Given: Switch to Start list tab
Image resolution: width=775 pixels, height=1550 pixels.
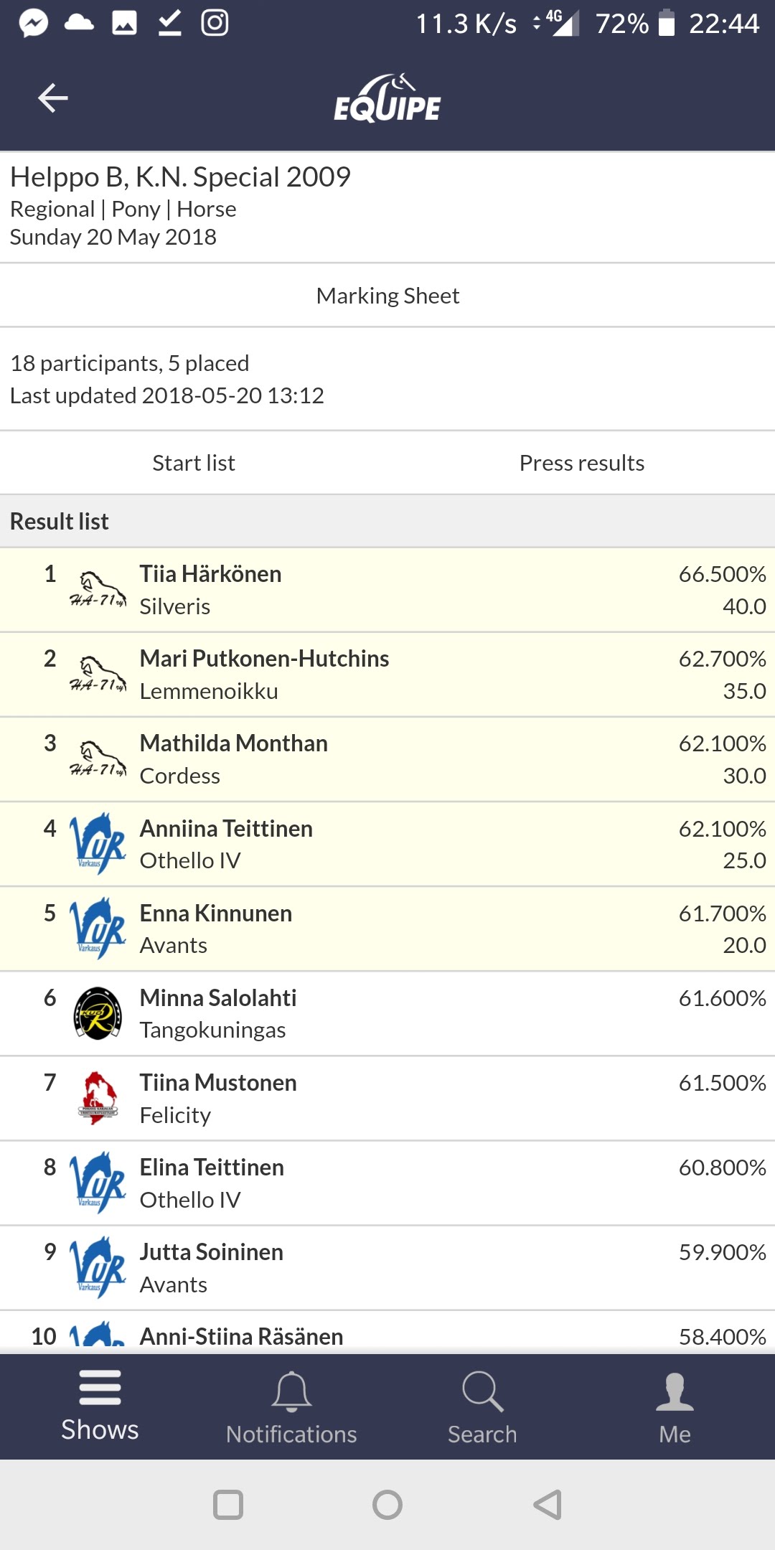Looking at the screenshot, I should 194,463.
